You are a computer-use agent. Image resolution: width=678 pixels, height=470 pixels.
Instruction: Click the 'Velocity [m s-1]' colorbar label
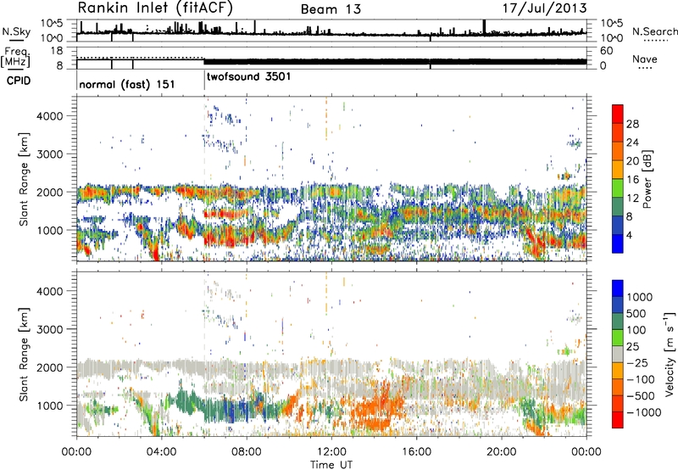(x=670, y=354)
